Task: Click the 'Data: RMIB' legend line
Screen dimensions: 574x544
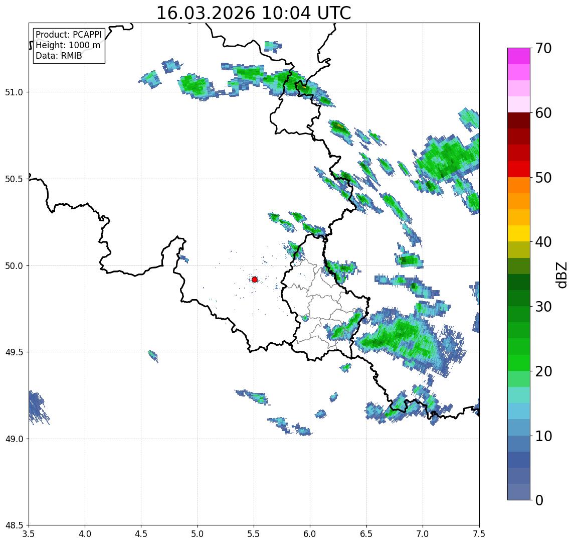Action: point(59,56)
